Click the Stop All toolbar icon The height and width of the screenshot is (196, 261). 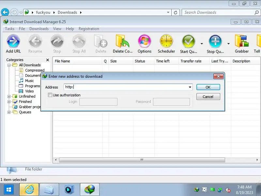coord(79,41)
